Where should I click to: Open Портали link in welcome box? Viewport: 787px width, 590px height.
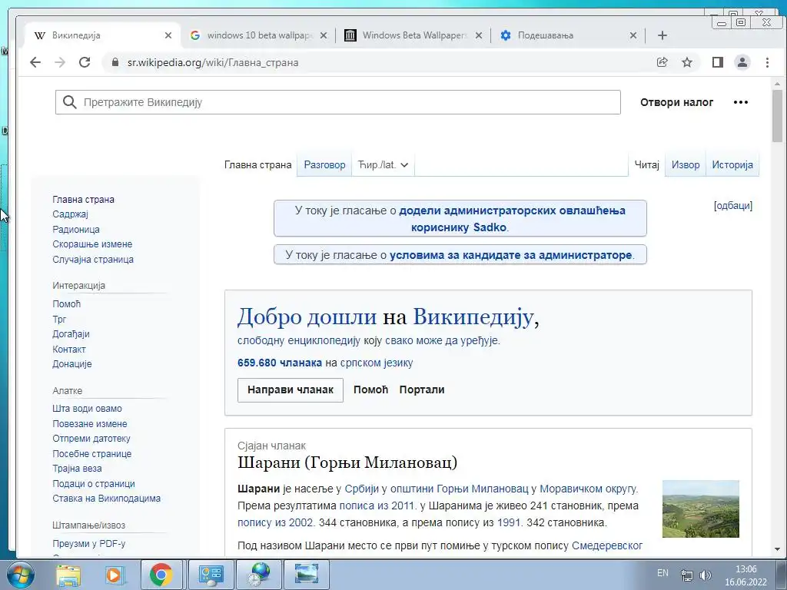pyautogui.click(x=422, y=389)
